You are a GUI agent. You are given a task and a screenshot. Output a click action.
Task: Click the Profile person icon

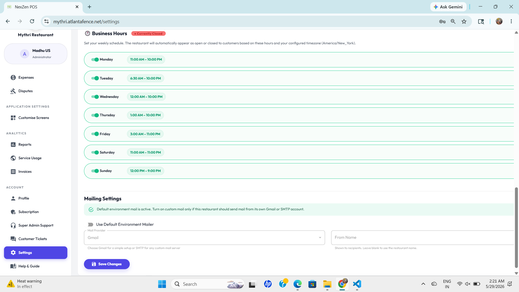point(13,198)
